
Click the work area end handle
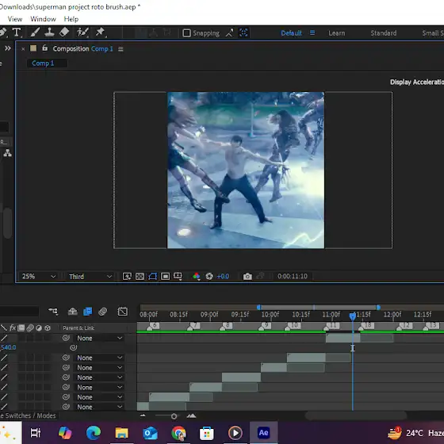point(378,308)
